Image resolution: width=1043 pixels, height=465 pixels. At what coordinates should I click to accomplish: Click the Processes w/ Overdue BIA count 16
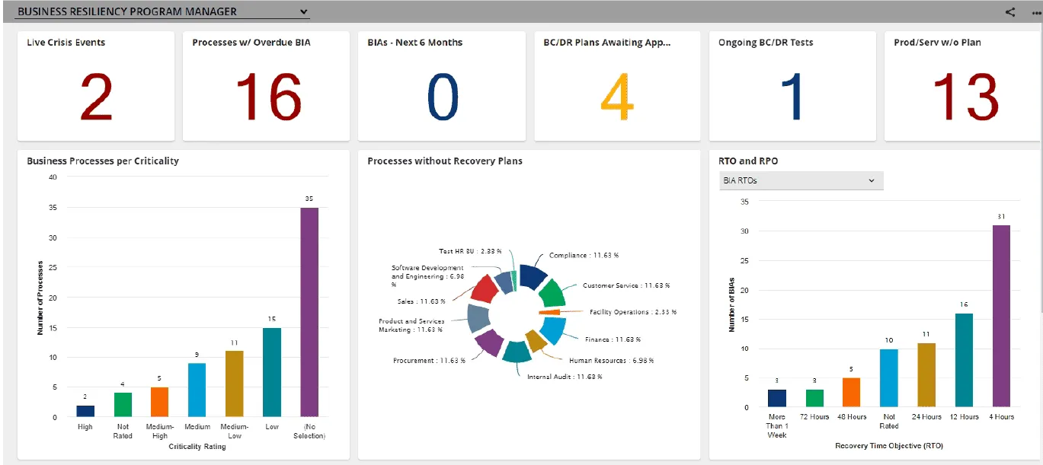[x=267, y=97]
